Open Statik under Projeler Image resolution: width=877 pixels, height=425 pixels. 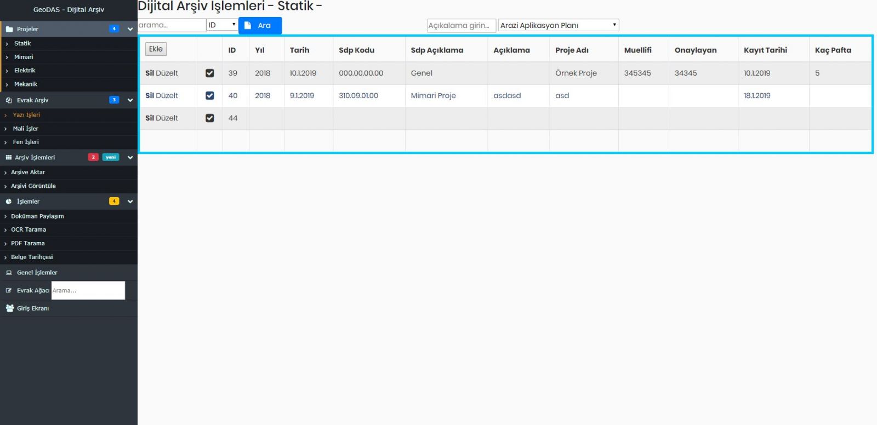click(22, 43)
